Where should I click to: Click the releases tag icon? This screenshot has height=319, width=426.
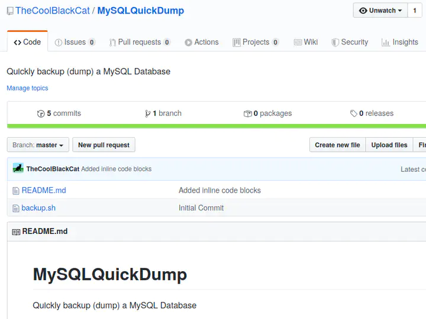click(x=353, y=113)
